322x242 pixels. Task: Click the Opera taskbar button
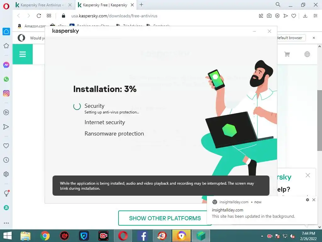(123, 236)
